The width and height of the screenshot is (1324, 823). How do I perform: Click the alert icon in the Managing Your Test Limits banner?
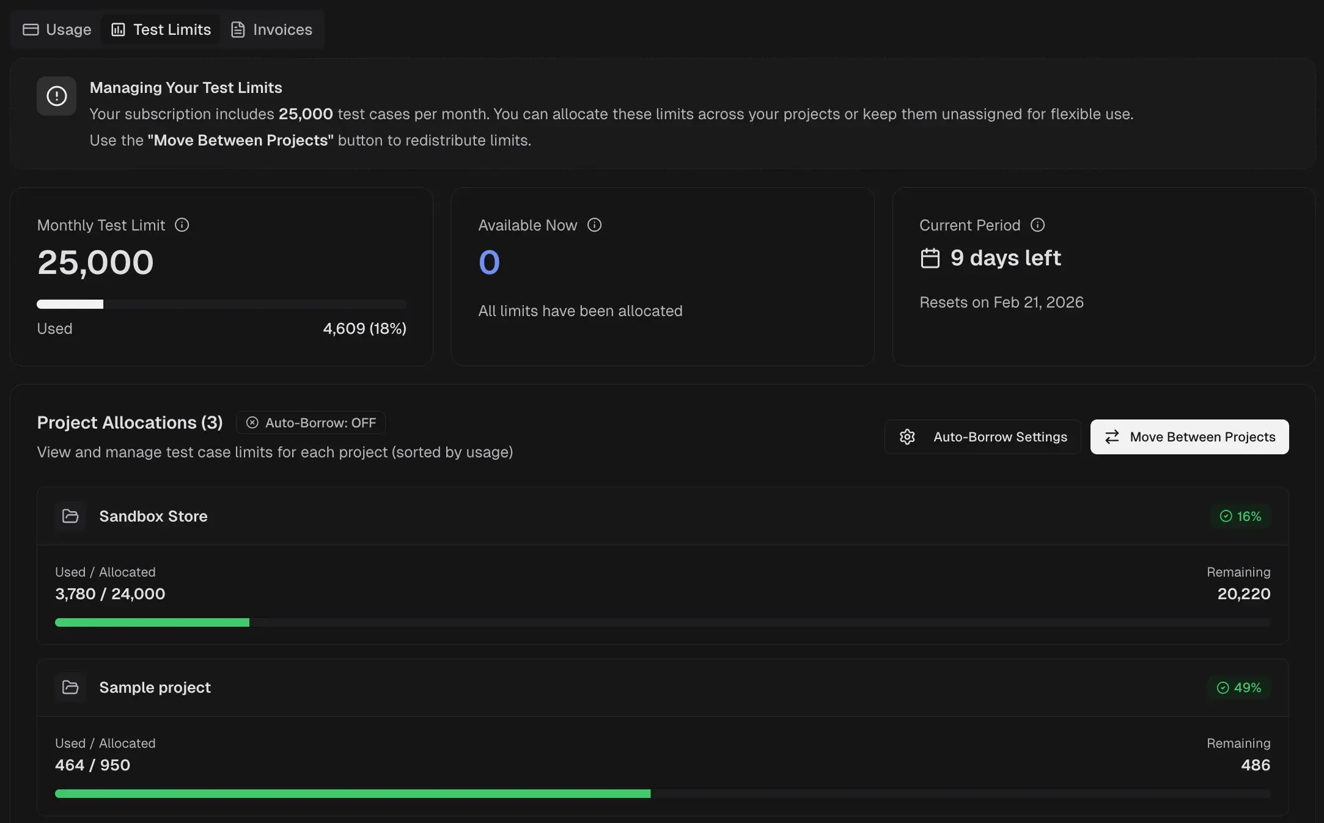click(x=56, y=96)
